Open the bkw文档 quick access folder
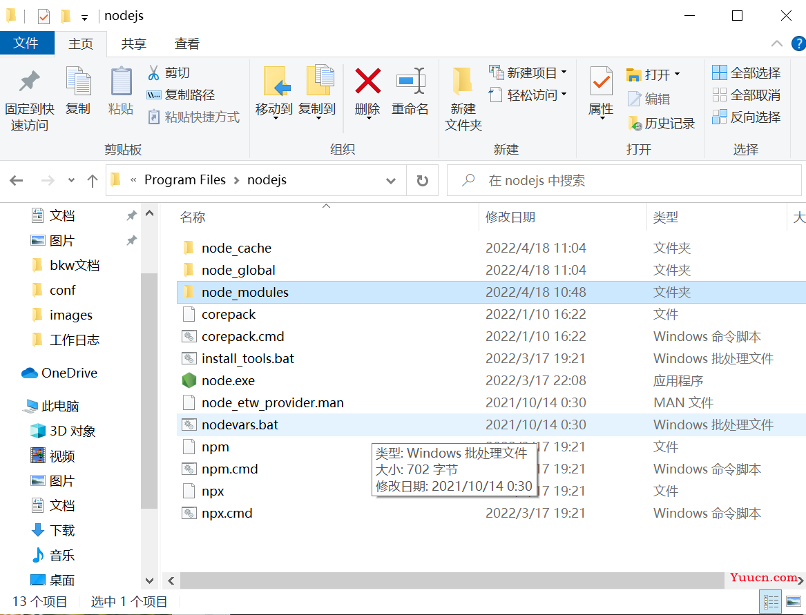This screenshot has width=806, height=615. pos(66,265)
